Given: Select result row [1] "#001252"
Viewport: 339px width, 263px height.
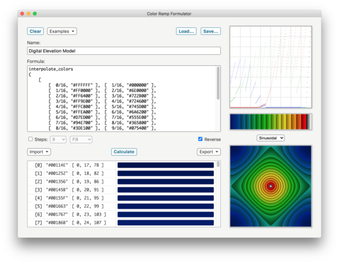Looking at the screenshot, I should 122,173.
